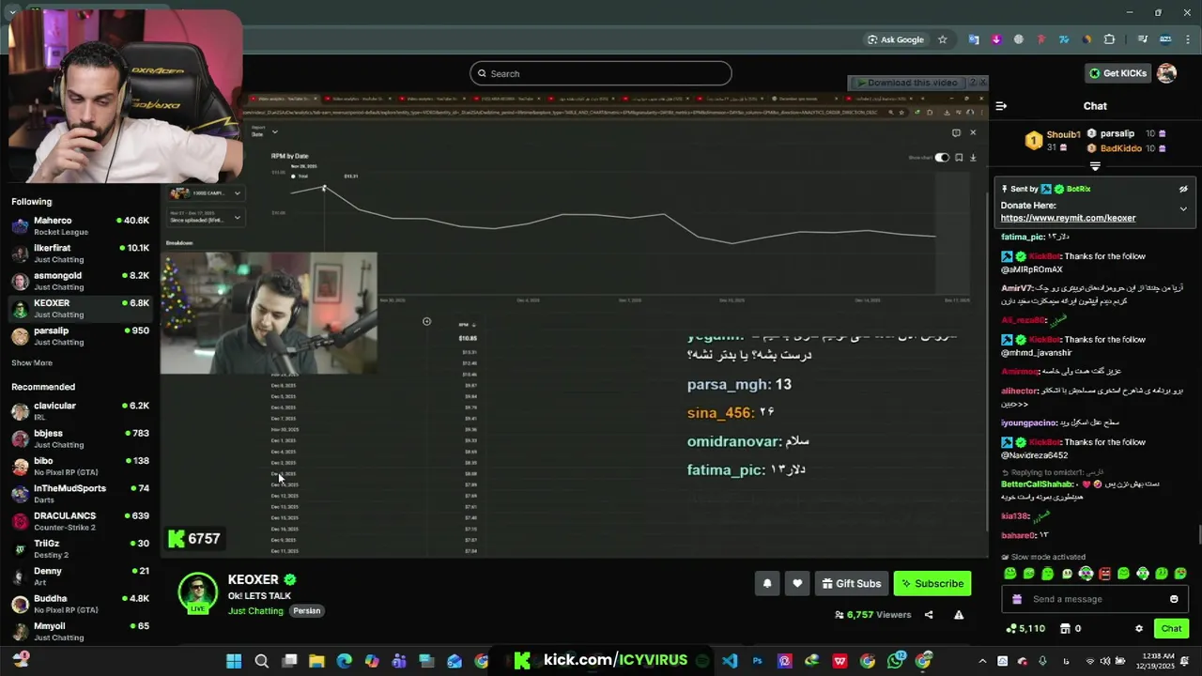Open the Chrome three-dot menu
The height and width of the screenshot is (676, 1202).
point(1189,39)
